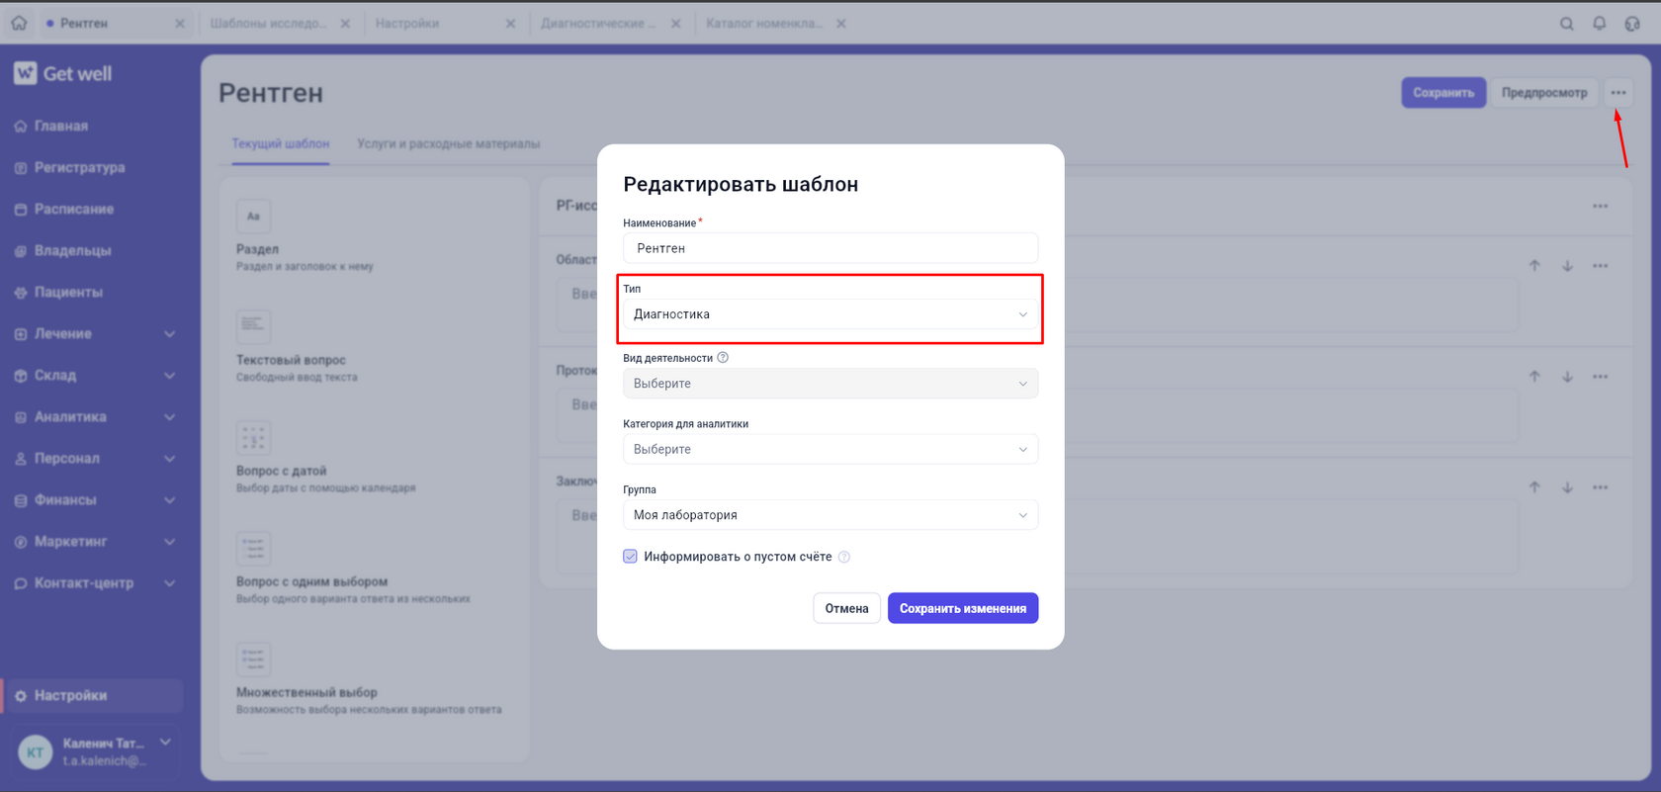Open the three-dots menu next to Предпросмотр
This screenshot has height=792, width=1661.
click(x=1618, y=93)
